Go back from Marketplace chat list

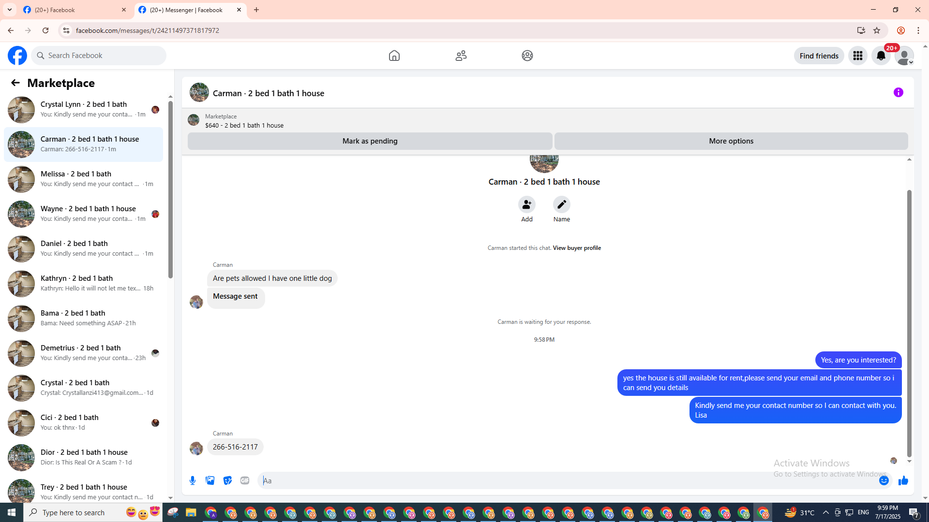(x=15, y=83)
